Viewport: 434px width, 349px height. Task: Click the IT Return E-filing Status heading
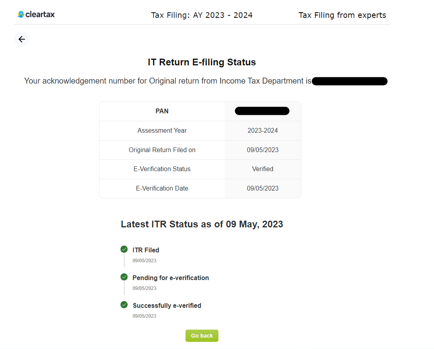click(x=202, y=62)
